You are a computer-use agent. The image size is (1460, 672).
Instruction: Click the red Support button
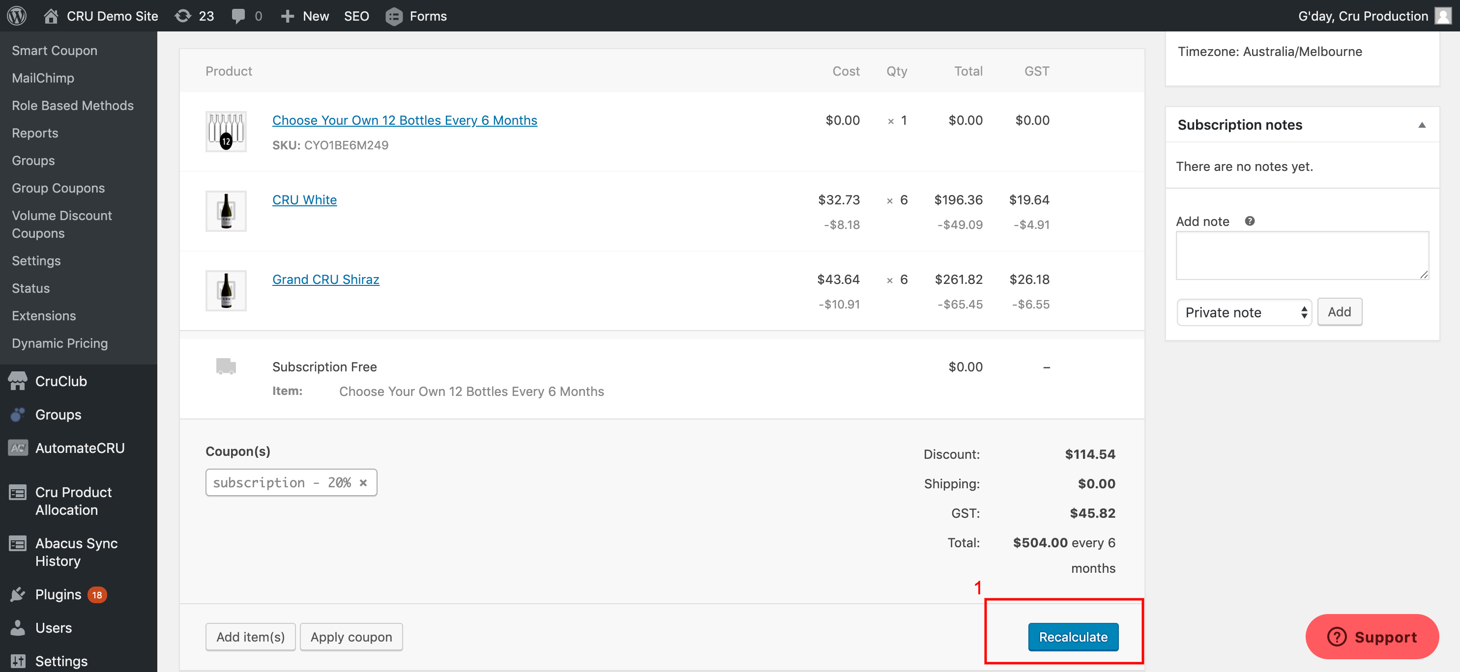(1372, 637)
